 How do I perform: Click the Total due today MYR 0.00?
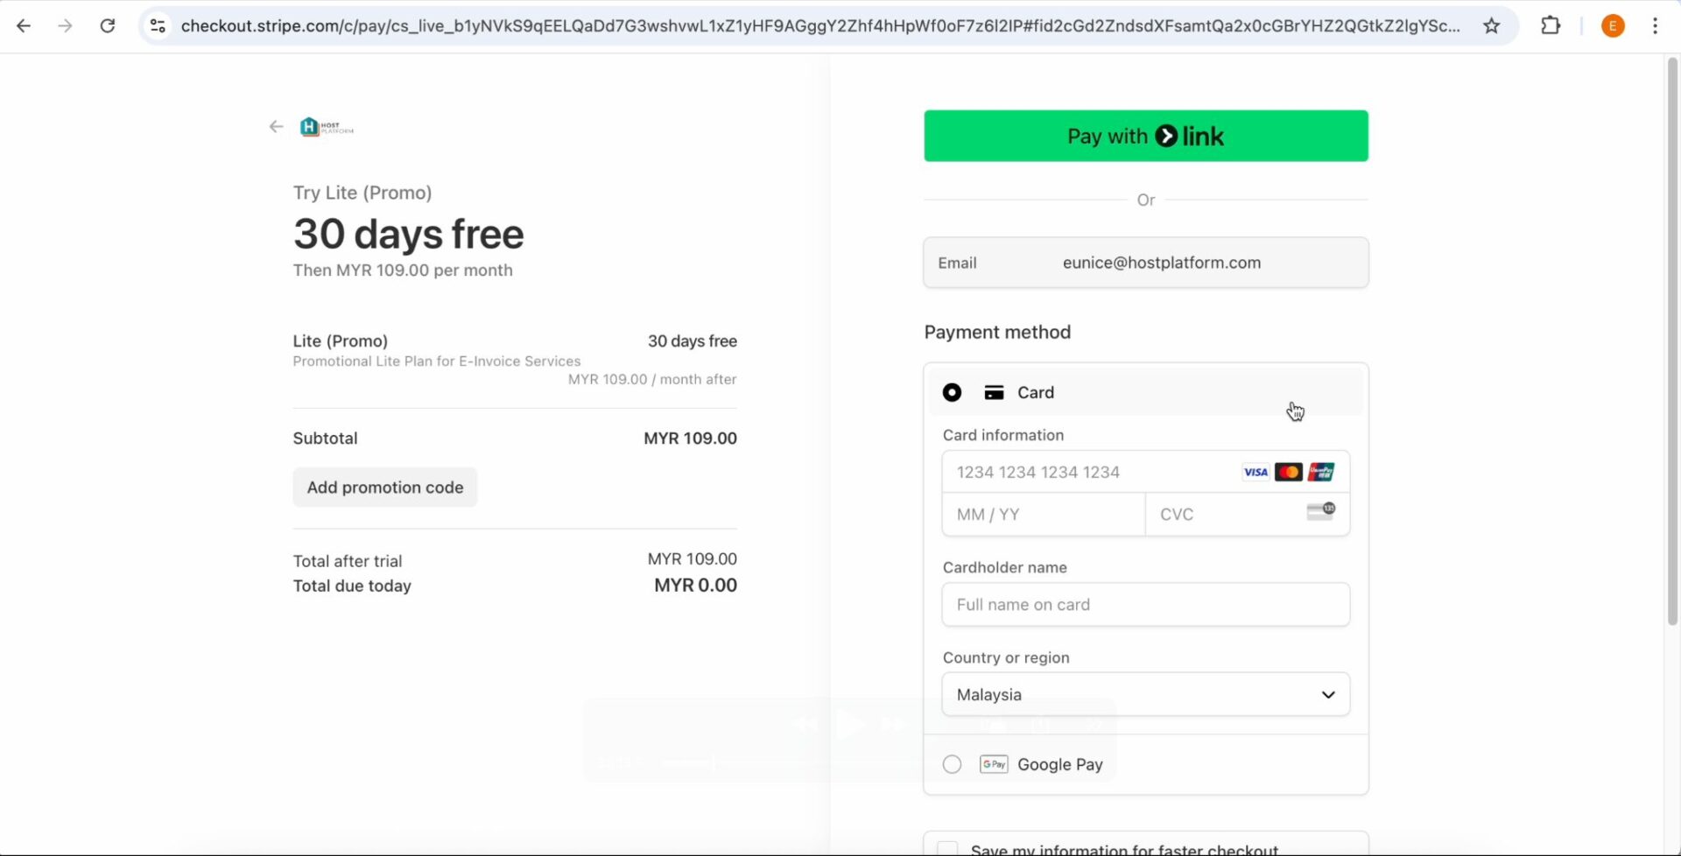[x=695, y=586]
